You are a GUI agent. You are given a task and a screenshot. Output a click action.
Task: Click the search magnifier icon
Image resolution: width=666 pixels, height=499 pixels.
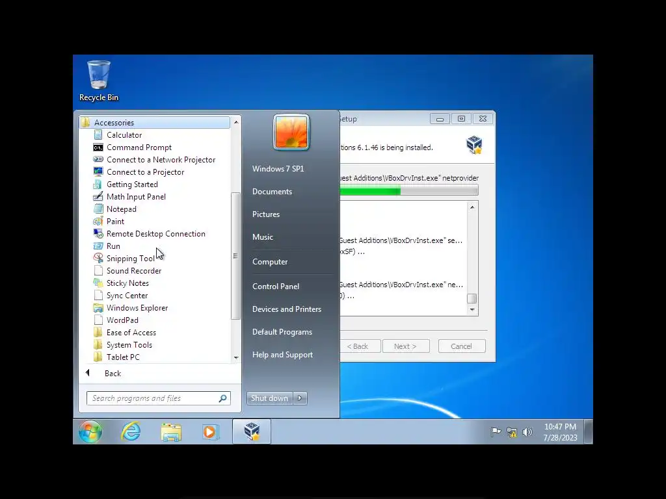click(x=222, y=398)
